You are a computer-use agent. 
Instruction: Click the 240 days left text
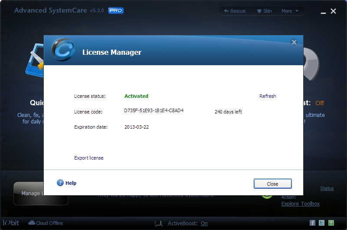[228, 112]
